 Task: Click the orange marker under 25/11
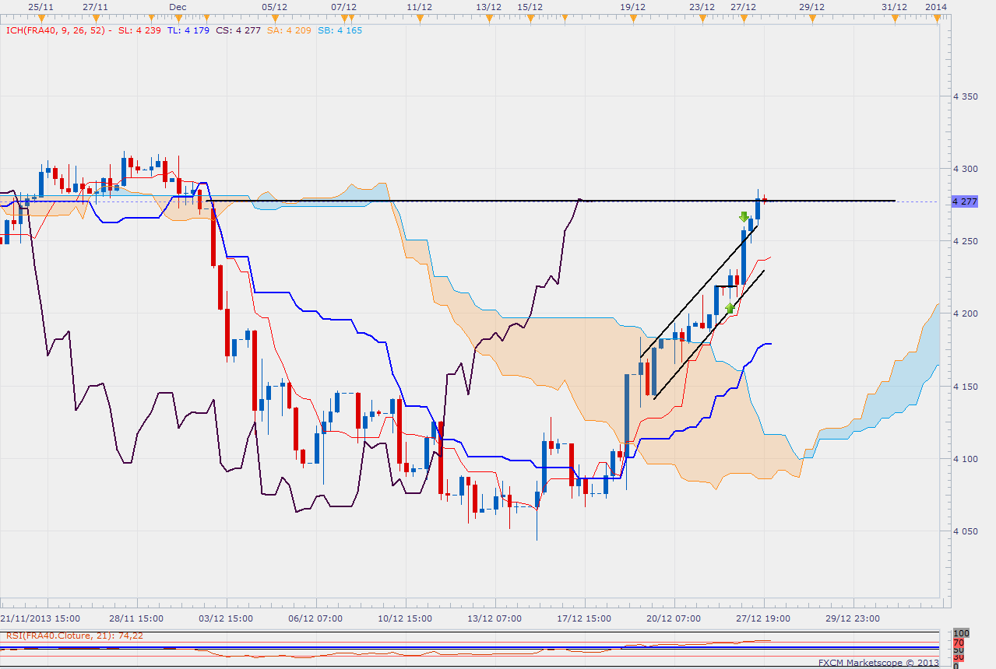pos(40,17)
